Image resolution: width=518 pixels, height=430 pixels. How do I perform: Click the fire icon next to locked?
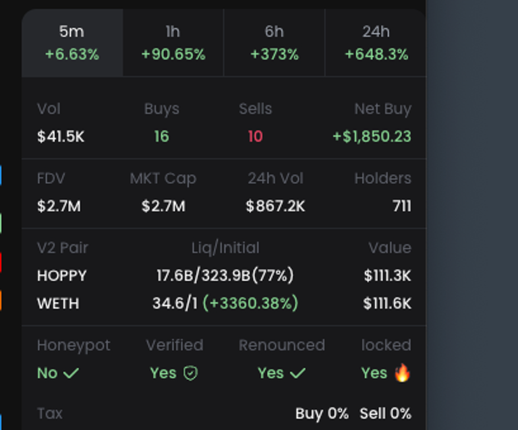[402, 373]
